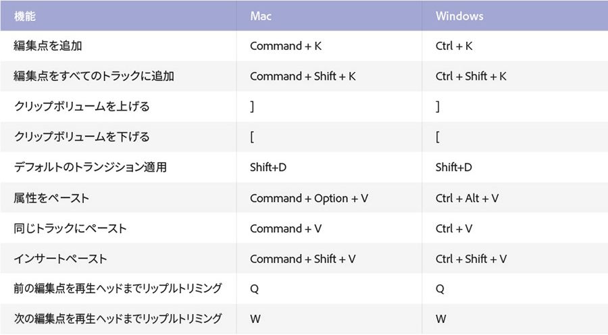Click the Mac Shift+D shortcut cell
This screenshot has height=335, width=608.
coord(268,167)
